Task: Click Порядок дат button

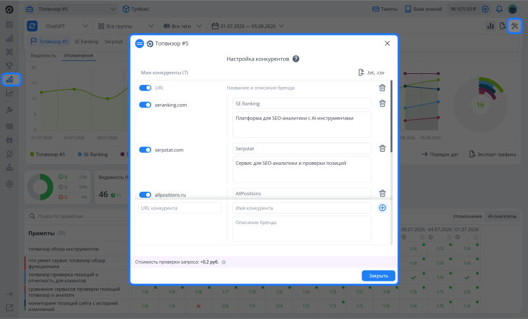Action: (x=440, y=154)
